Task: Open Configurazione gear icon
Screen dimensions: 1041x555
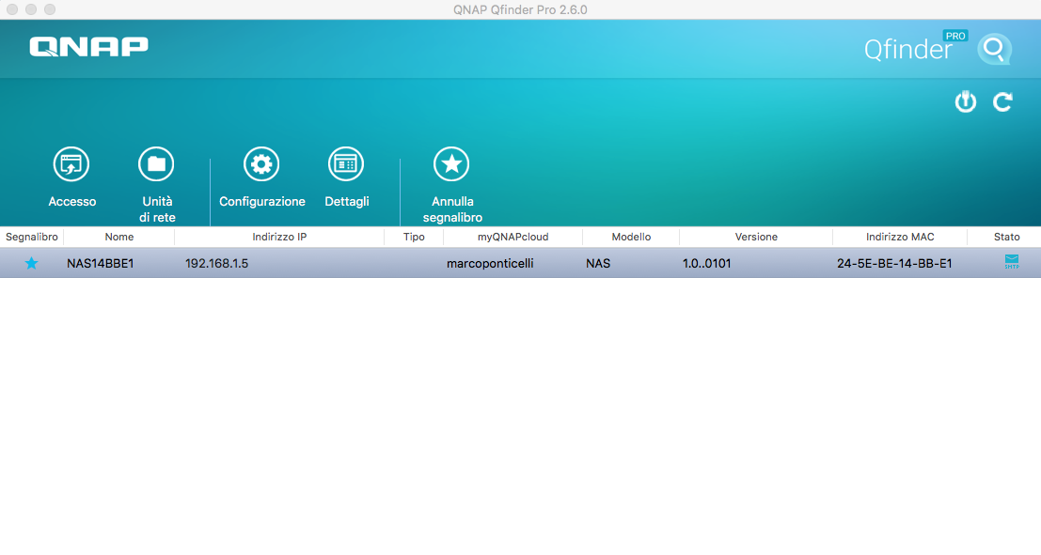Action: coord(261,165)
